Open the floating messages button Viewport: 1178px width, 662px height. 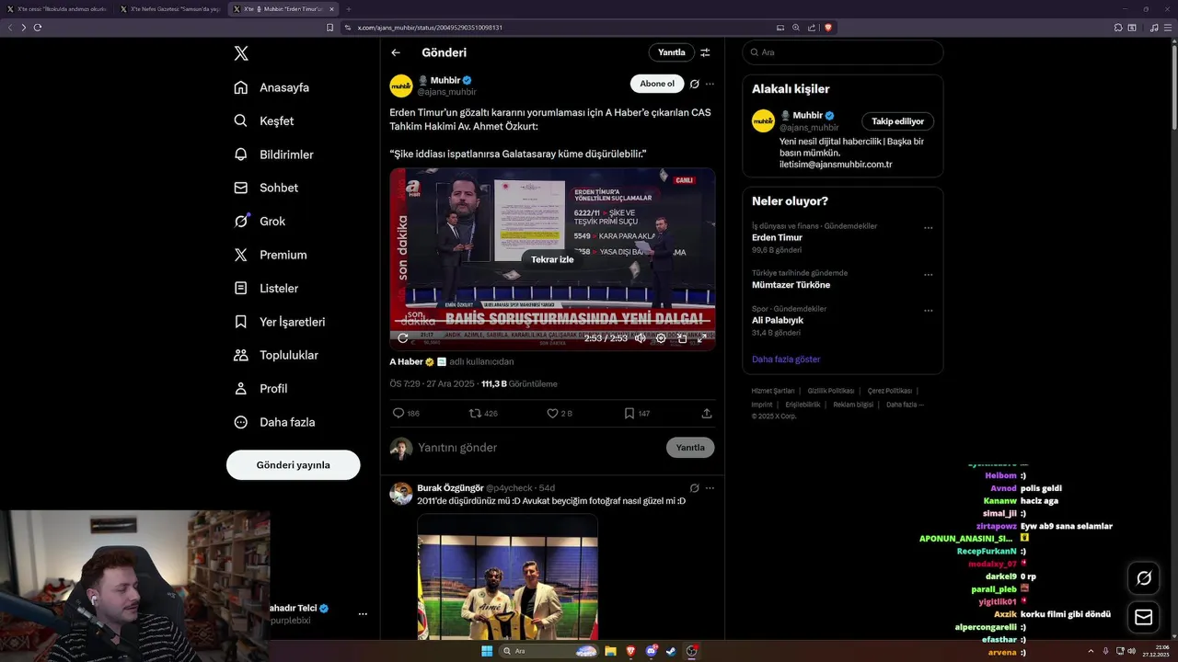tap(1144, 617)
